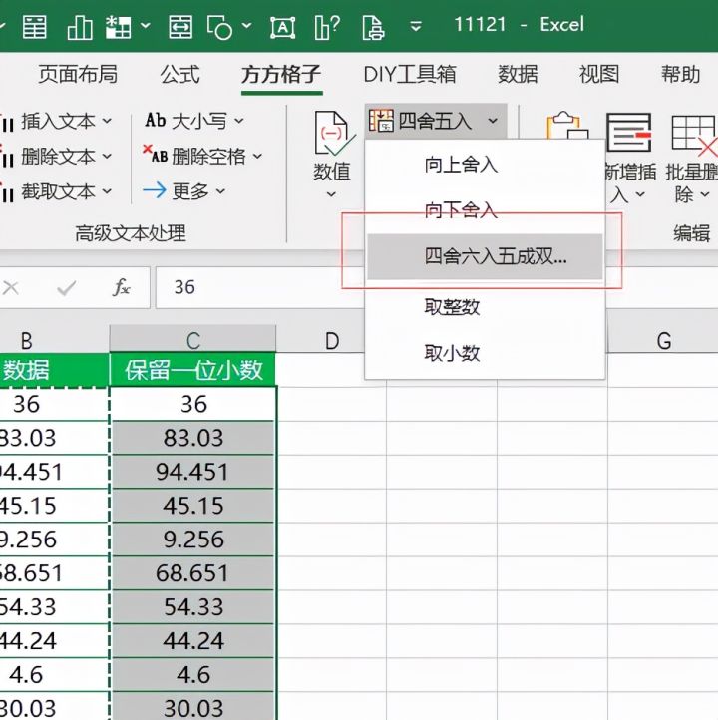Cancel entry with the X formula bar button
The height and width of the screenshot is (720, 718).
[x=11, y=288]
